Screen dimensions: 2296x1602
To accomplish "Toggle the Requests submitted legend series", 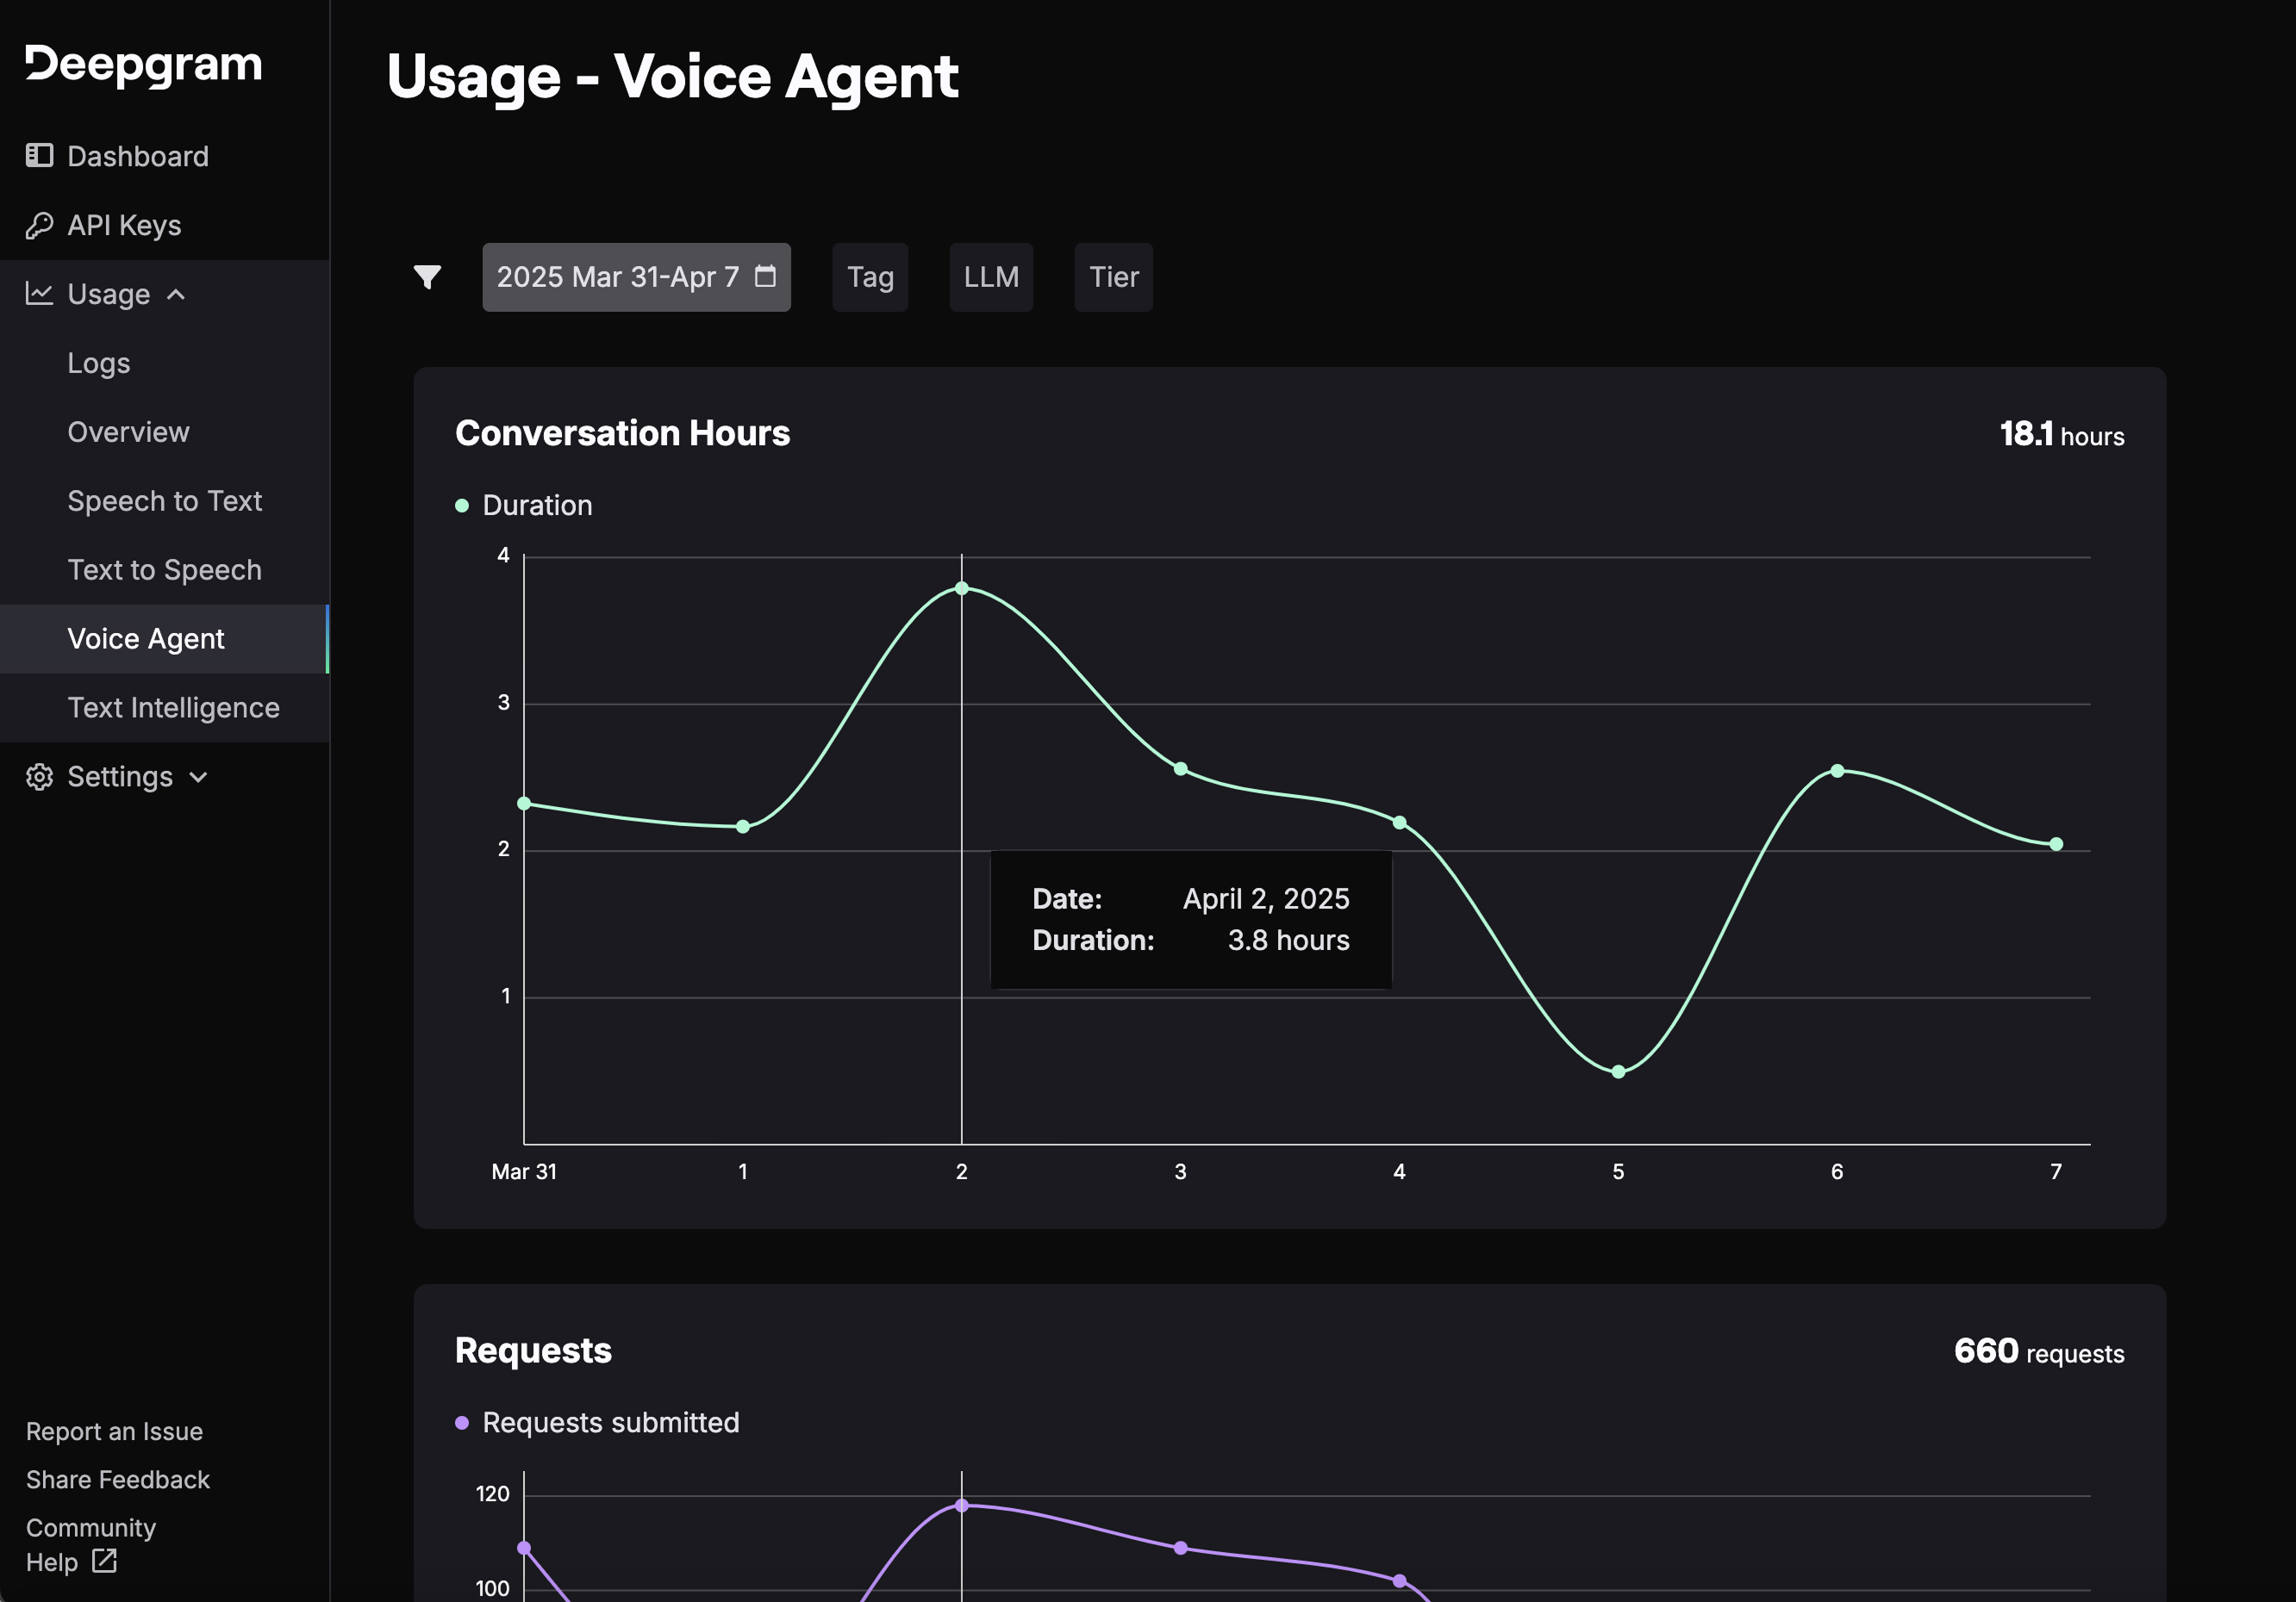I will [597, 1423].
